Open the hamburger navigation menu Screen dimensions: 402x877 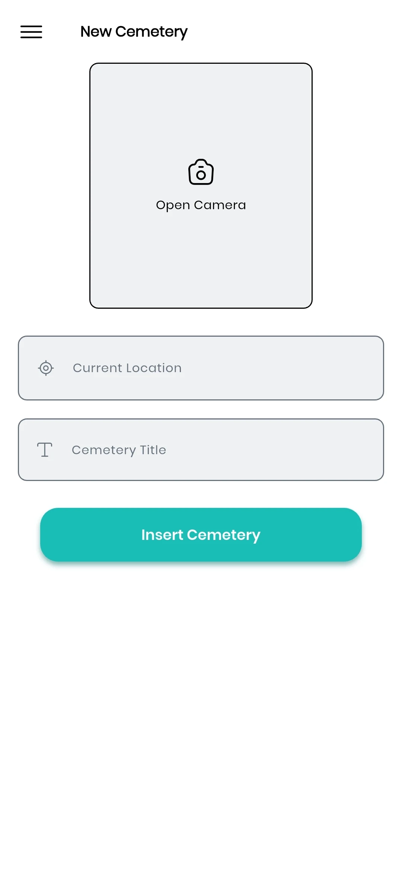[31, 32]
